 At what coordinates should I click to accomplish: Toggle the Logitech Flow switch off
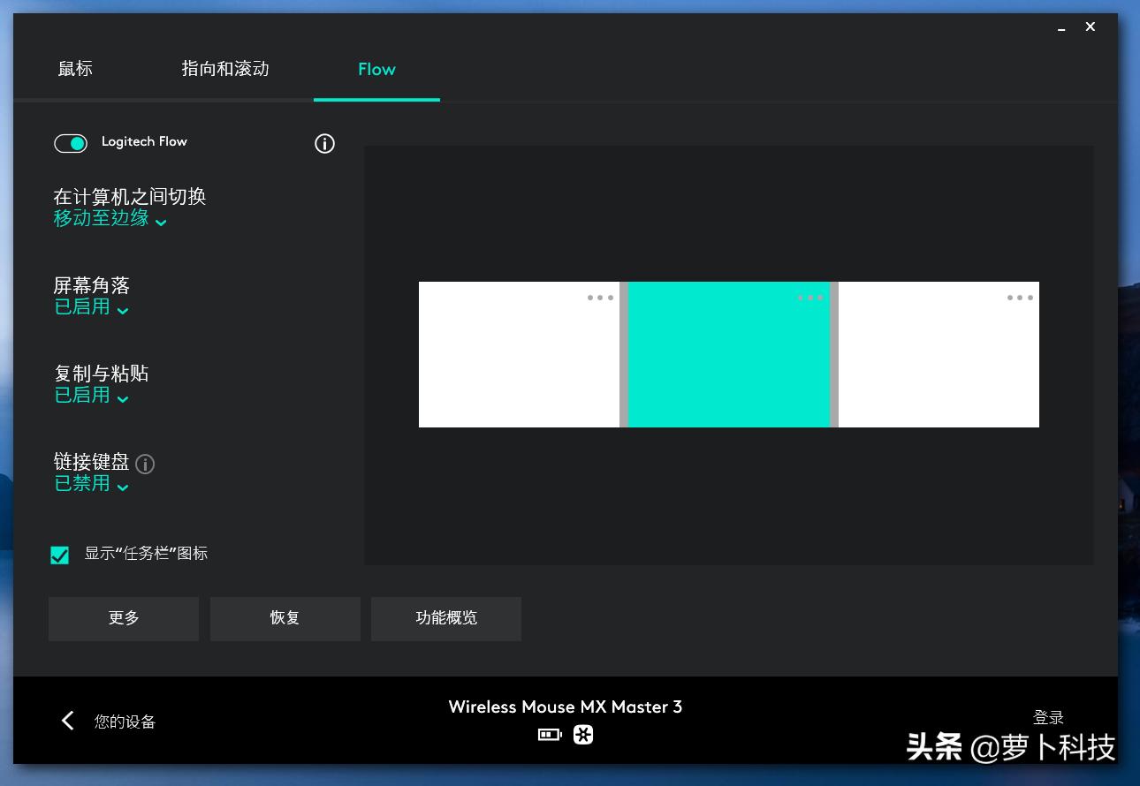click(71, 143)
